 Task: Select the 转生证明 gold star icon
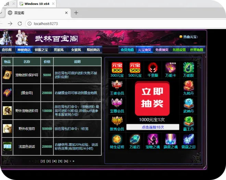[117, 139]
